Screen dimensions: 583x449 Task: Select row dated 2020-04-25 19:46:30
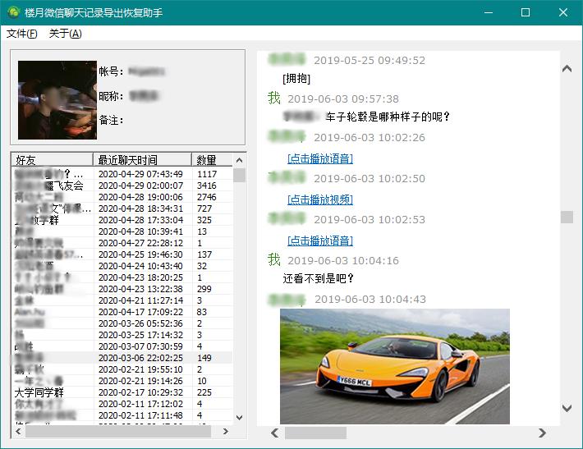point(122,254)
